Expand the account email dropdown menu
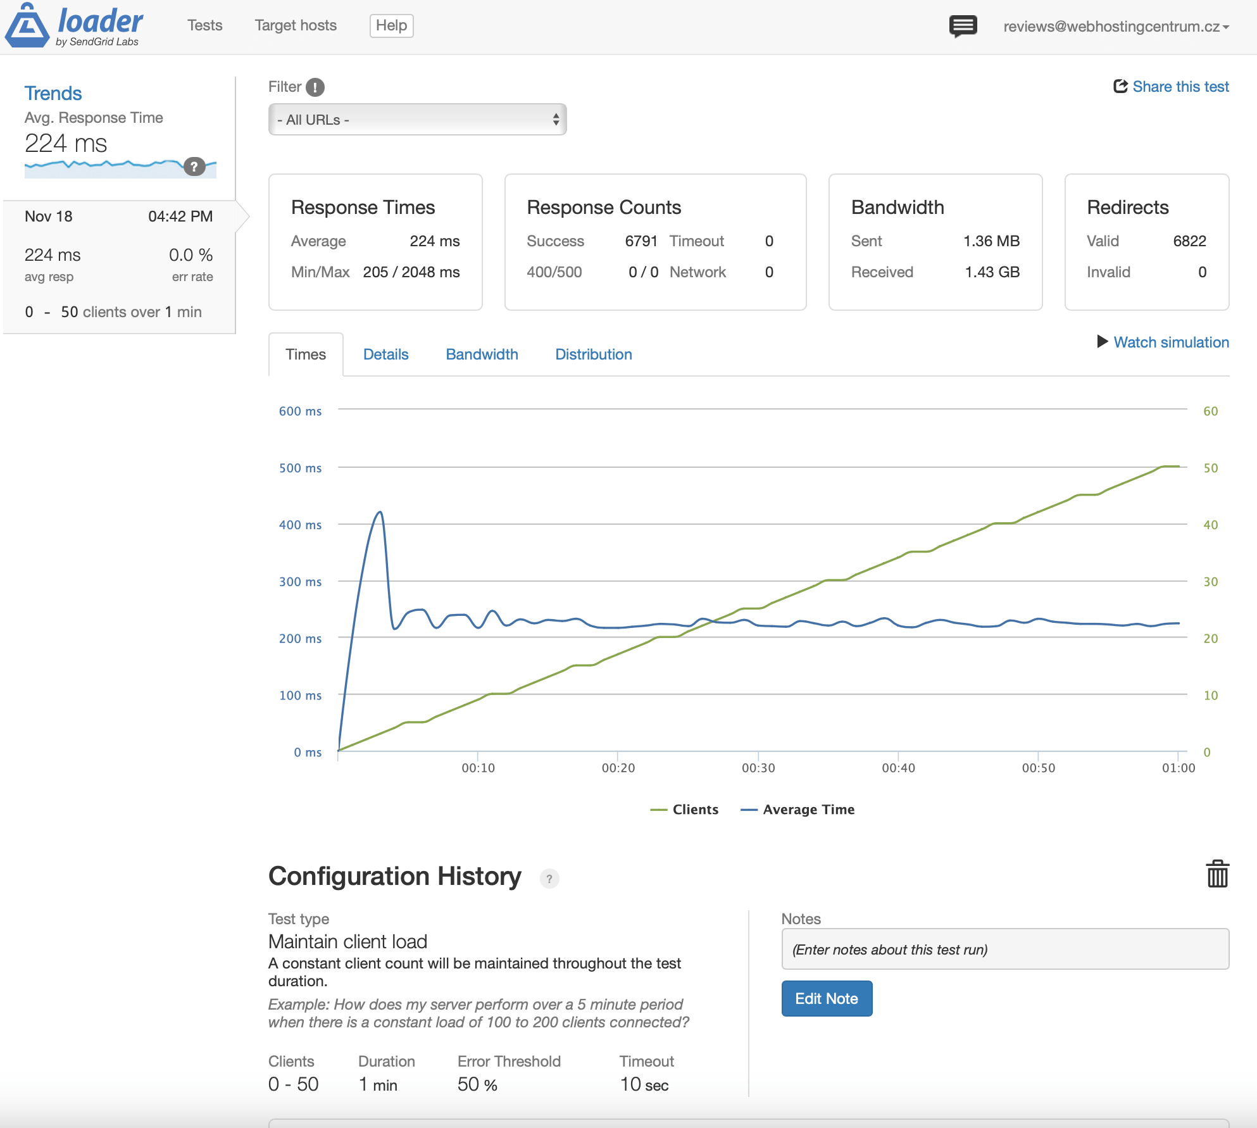The image size is (1257, 1128). pos(1116,27)
